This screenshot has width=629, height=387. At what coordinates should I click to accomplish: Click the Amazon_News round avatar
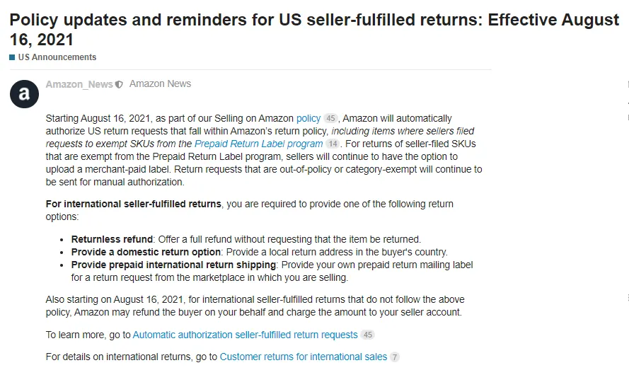tap(24, 93)
